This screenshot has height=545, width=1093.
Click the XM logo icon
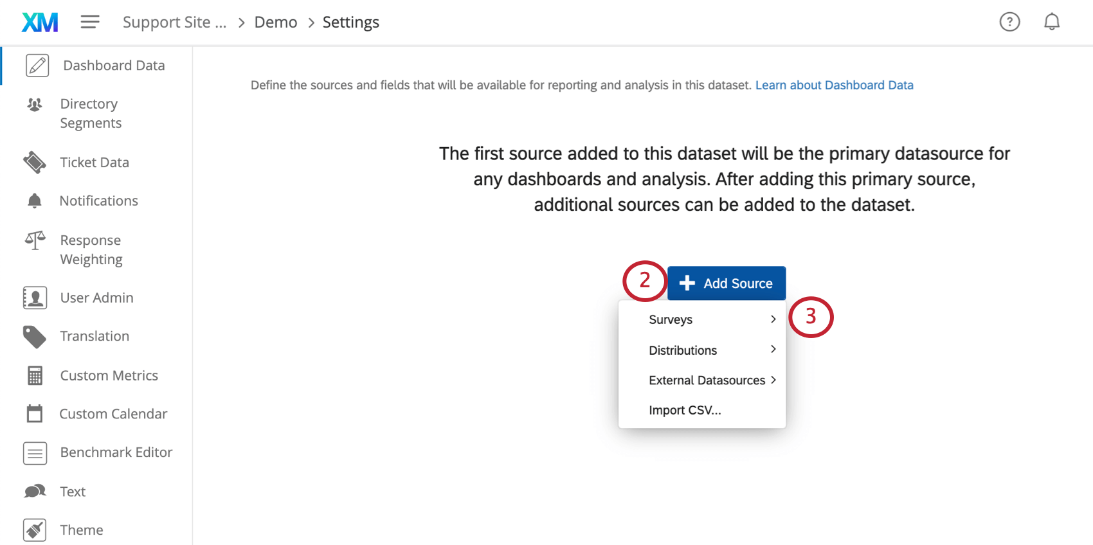pyautogui.click(x=40, y=22)
